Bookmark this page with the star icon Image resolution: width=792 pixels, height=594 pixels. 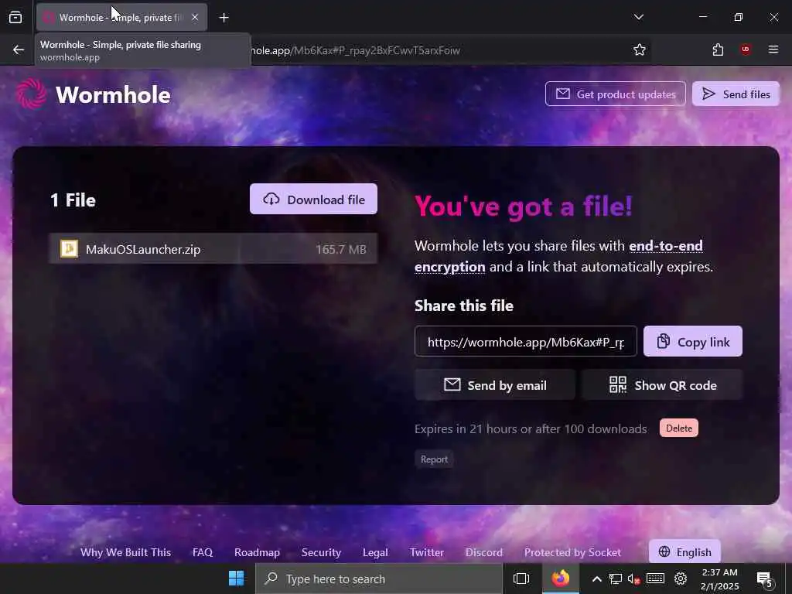click(x=640, y=49)
